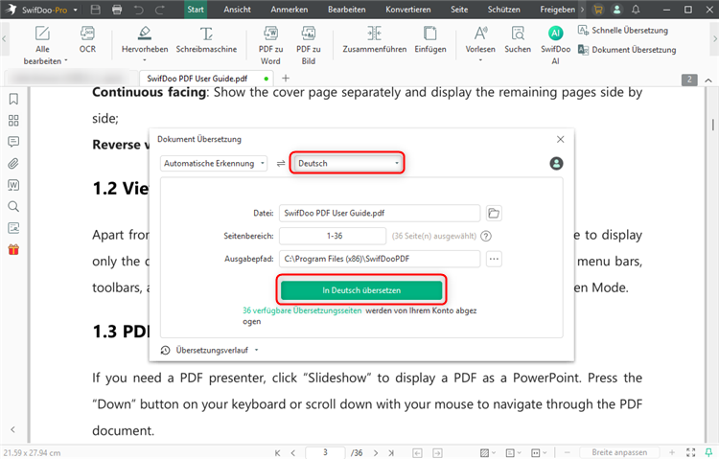Image resolution: width=719 pixels, height=459 pixels.
Task: Open the notifications bell
Action: click(636, 10)
